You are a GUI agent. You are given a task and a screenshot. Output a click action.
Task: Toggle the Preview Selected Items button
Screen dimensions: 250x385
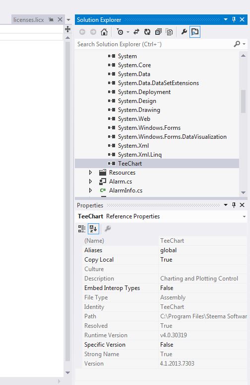pyautogui.click(x=195, y=32)
